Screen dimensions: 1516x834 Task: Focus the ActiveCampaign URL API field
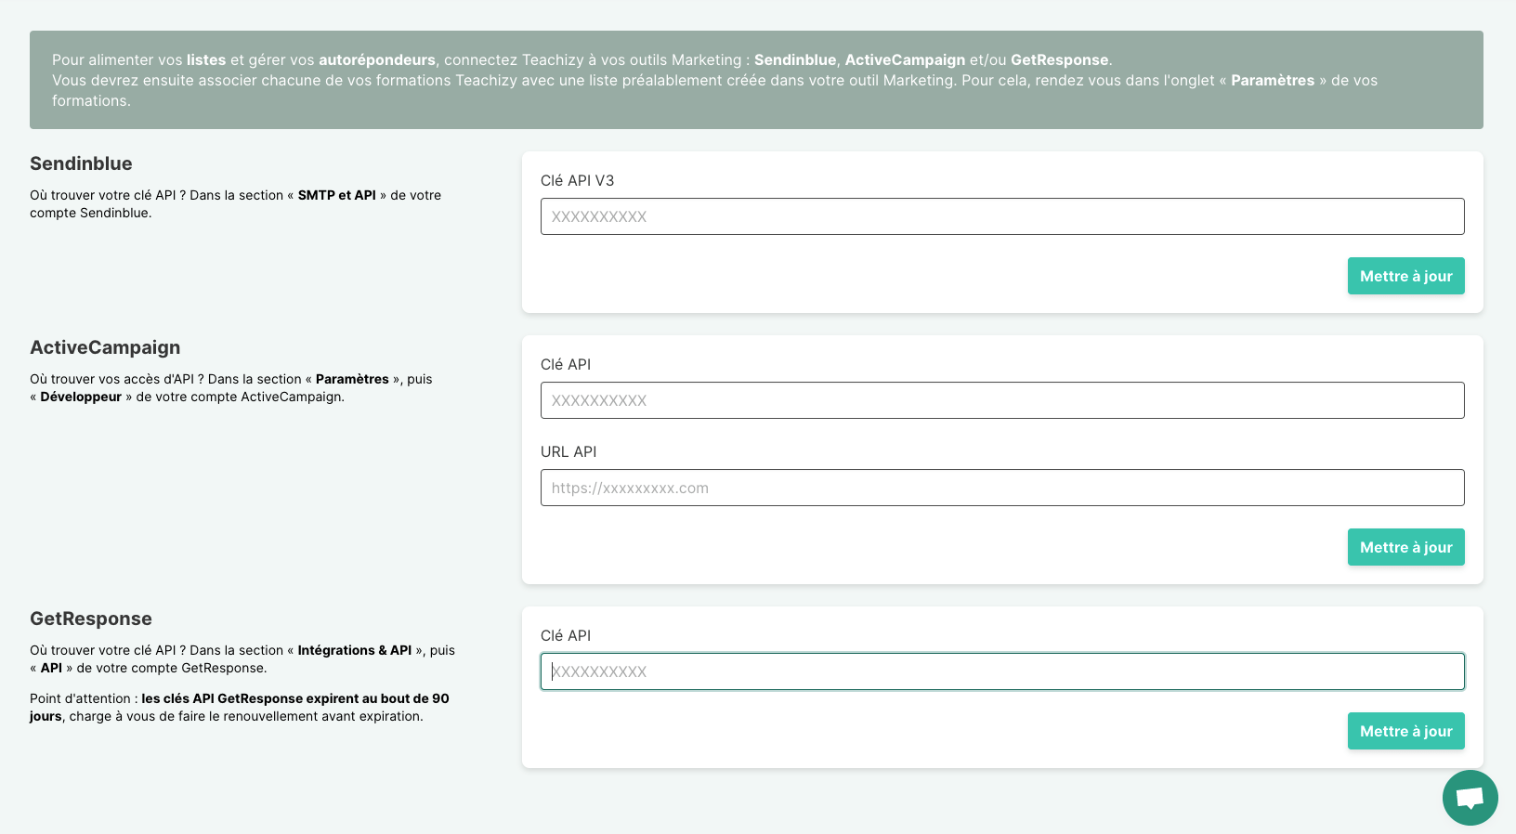tap(1002, 488)
